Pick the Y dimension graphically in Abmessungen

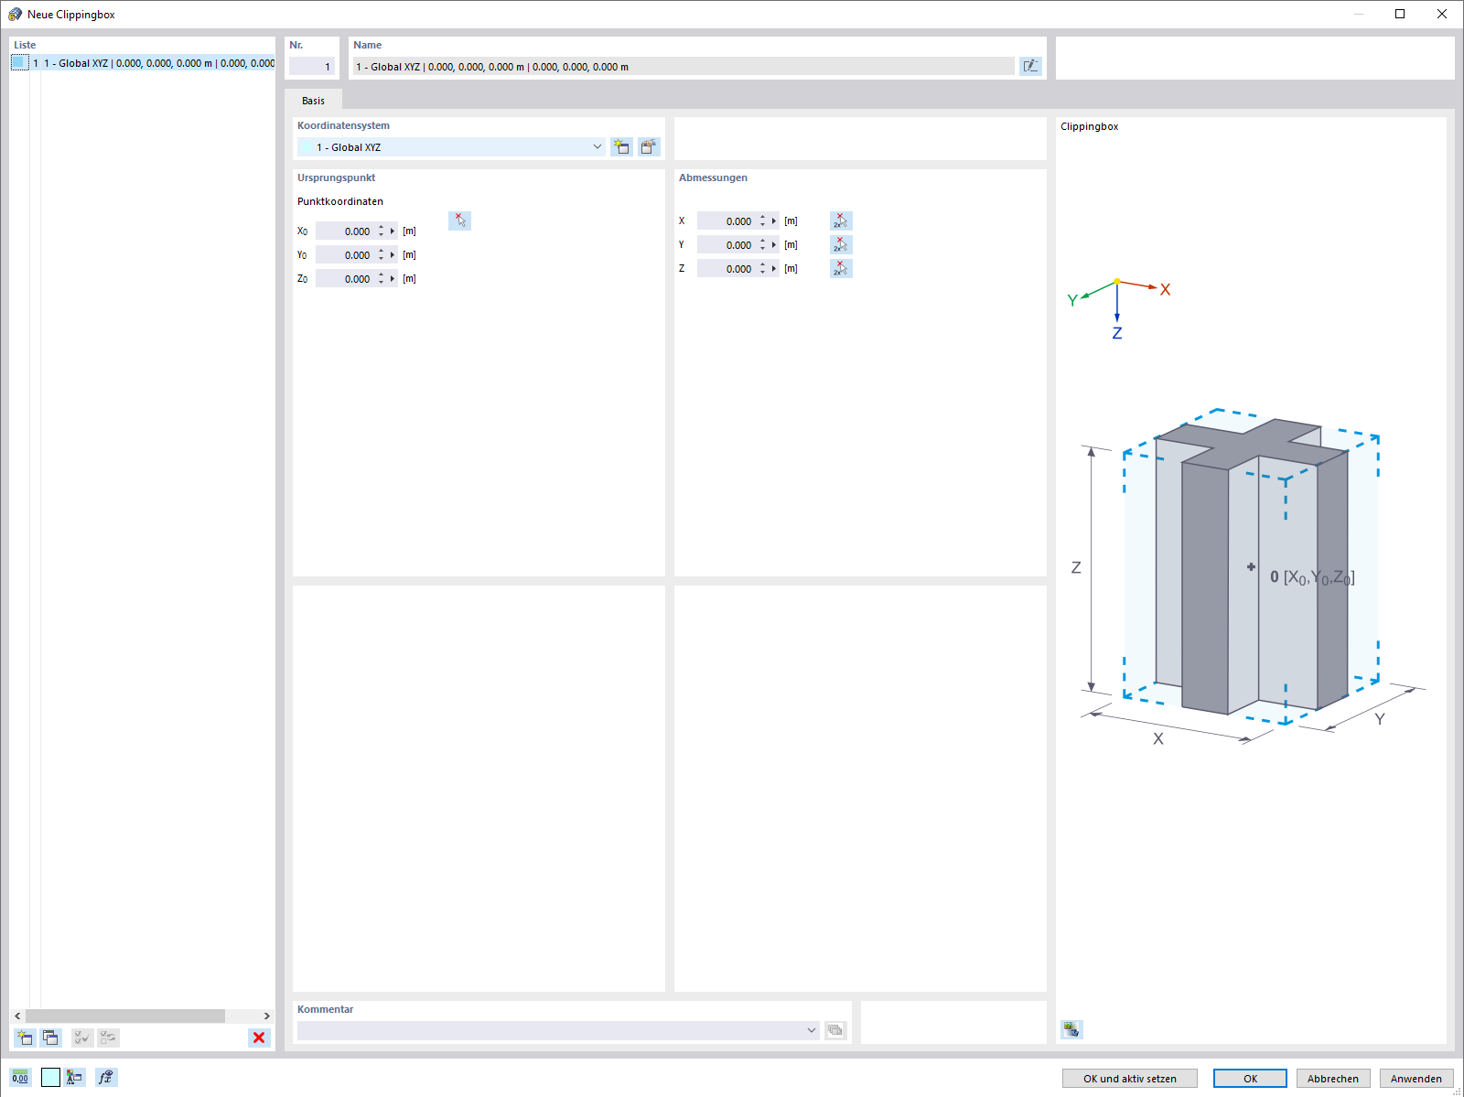click(x=841, y=244)
